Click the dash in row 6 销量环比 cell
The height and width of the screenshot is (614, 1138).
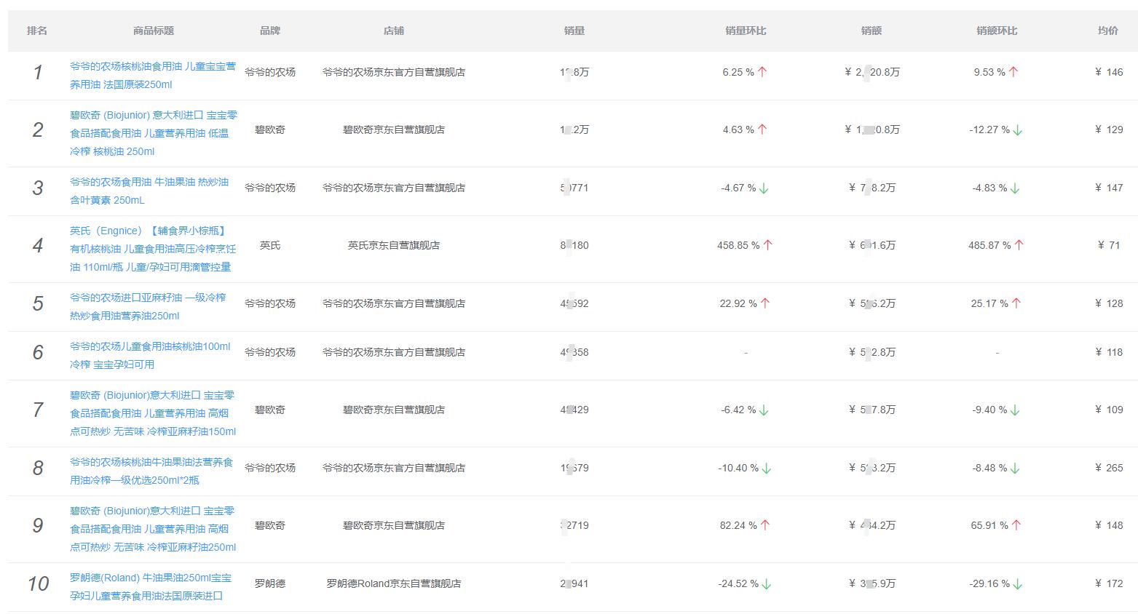pos(745,352)
